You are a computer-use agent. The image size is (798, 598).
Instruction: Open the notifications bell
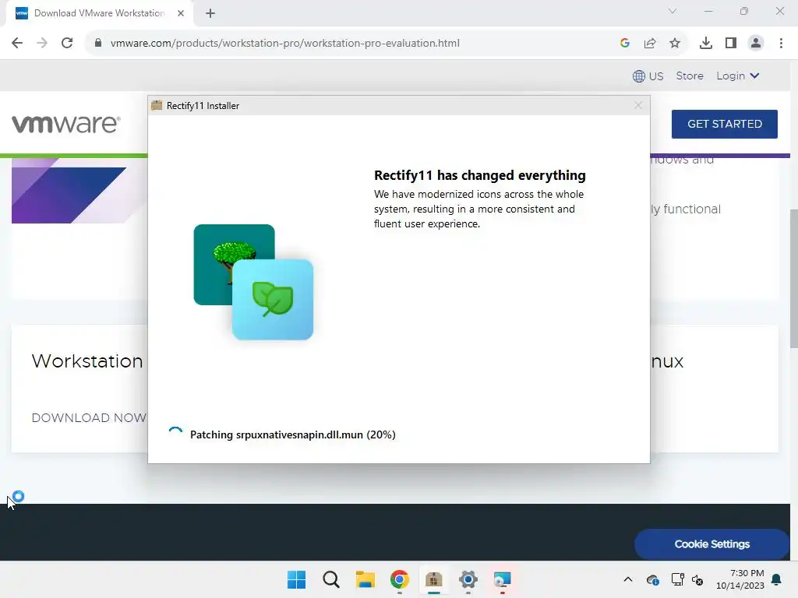click(777, 579)
